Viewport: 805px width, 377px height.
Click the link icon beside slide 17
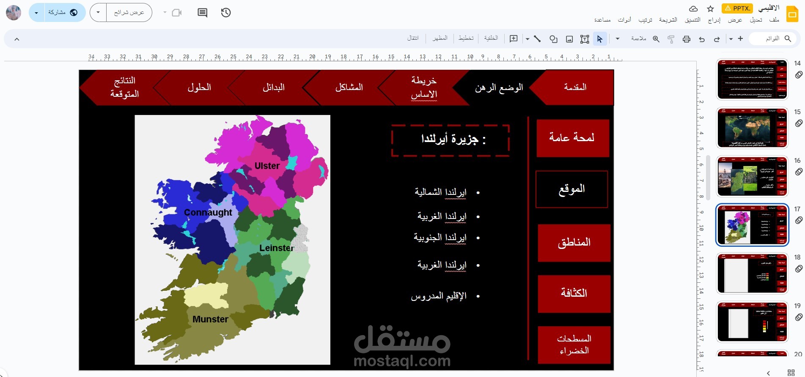pos(799,220)
